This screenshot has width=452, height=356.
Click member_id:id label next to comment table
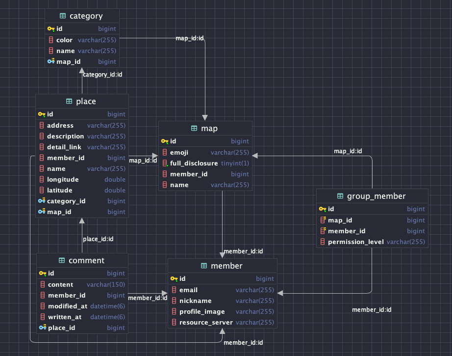click(148, 298)
